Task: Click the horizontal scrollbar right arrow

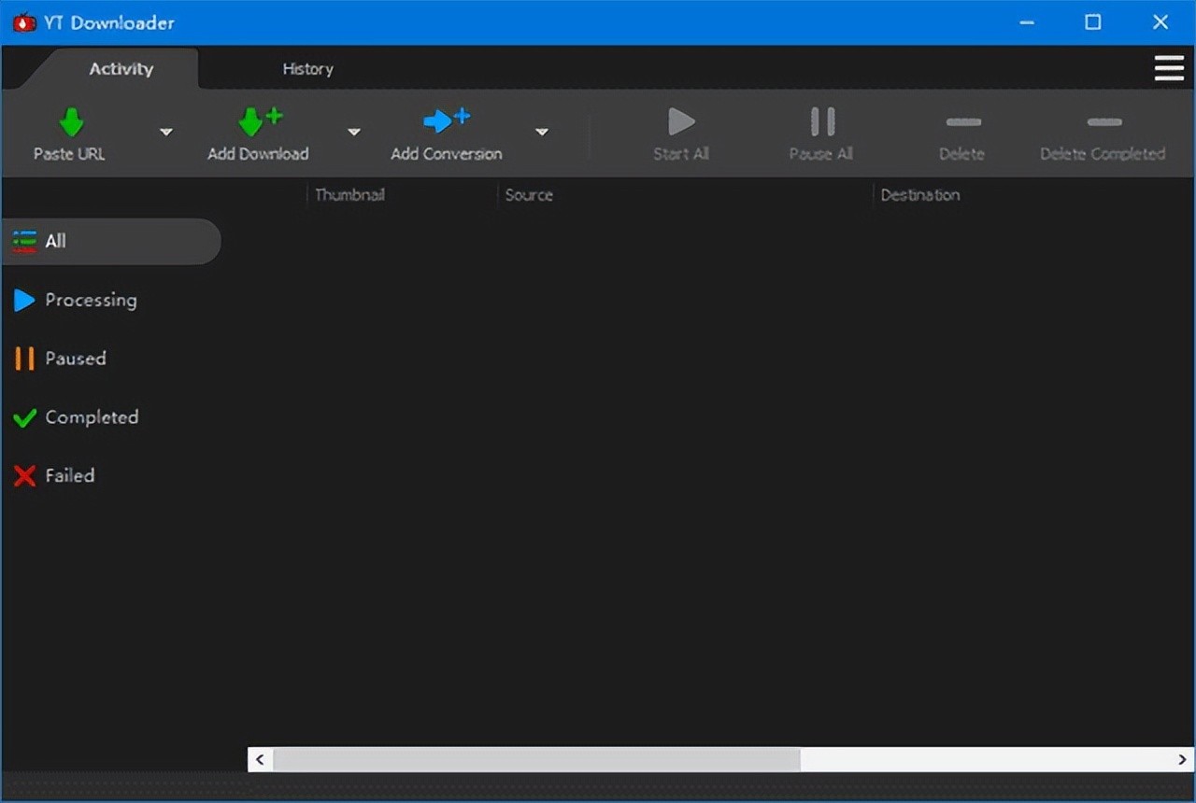Action: 1182,759
